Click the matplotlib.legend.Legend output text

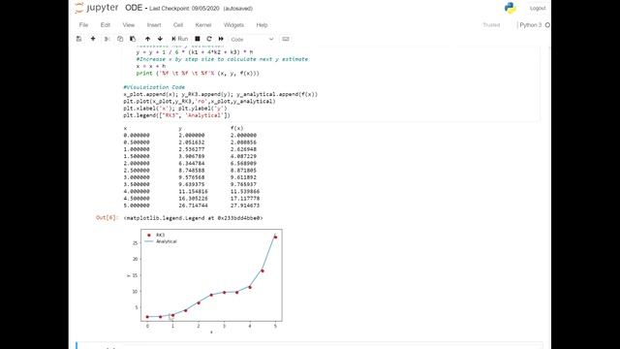coord(193,218)
